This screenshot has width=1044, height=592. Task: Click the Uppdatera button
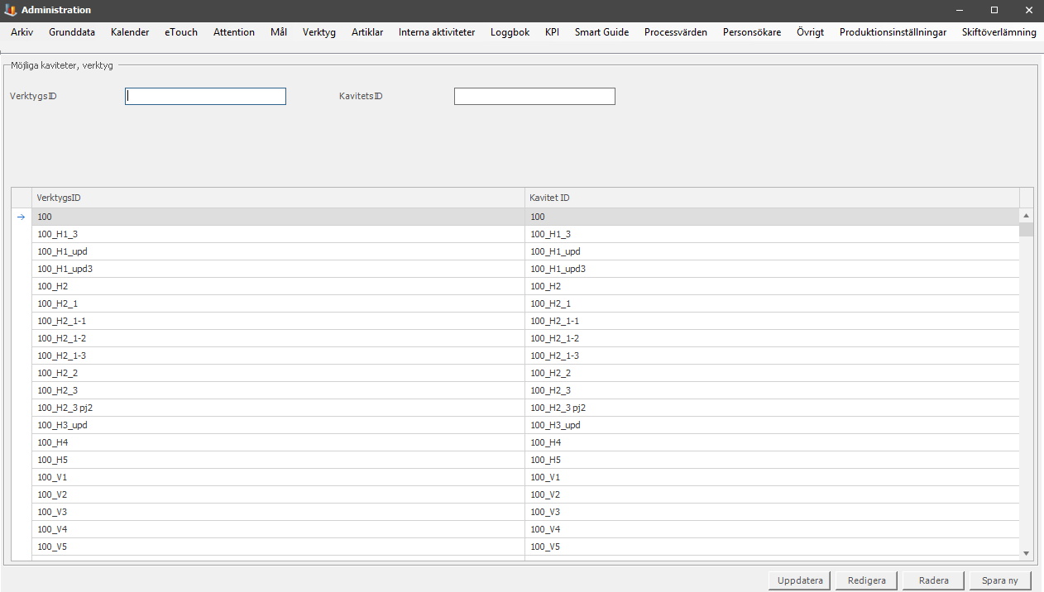click(800, 580)
